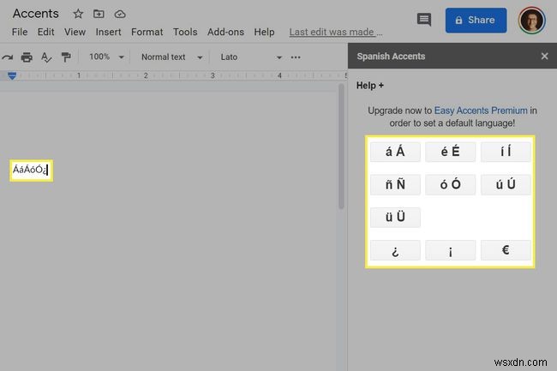This screenshot has height=371, width=557.
Task: Open the Format menu
Action: pyautogui.click(x=147, y=32)
